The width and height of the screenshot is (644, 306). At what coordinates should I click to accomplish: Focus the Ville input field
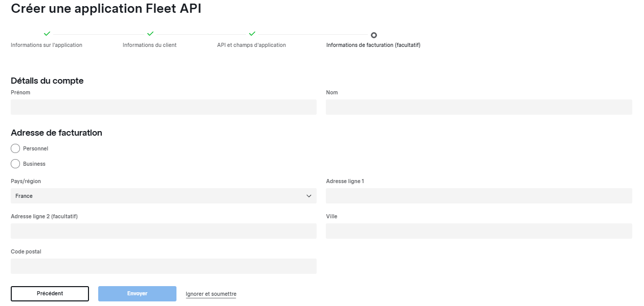click(x=479, y=231)
